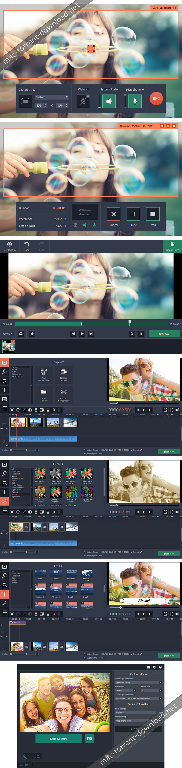Select the Intros titles category
The image size is (182, 768).
click(x=14, y=583)
